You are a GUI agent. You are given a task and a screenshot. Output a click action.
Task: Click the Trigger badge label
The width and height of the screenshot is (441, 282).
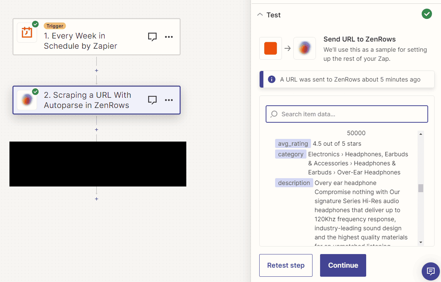click(x=55, y=26)
